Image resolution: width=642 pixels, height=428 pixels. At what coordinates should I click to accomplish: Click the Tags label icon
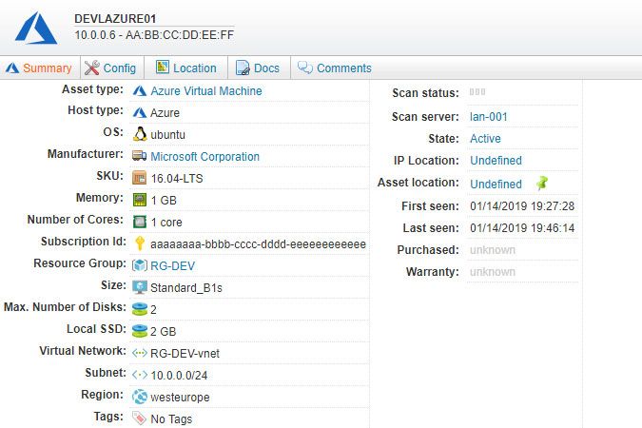click(140, 418)
